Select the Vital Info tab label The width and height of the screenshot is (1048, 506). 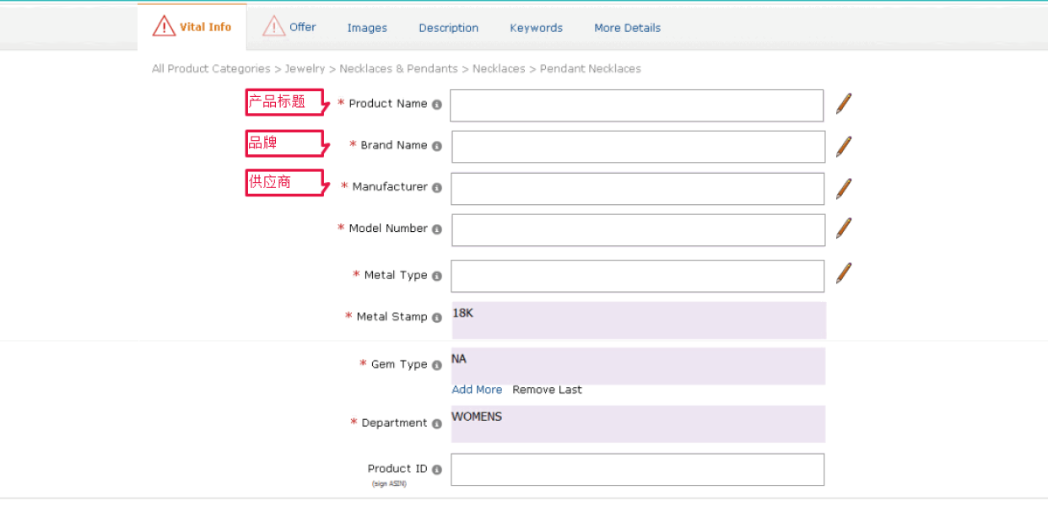(206, 27)
